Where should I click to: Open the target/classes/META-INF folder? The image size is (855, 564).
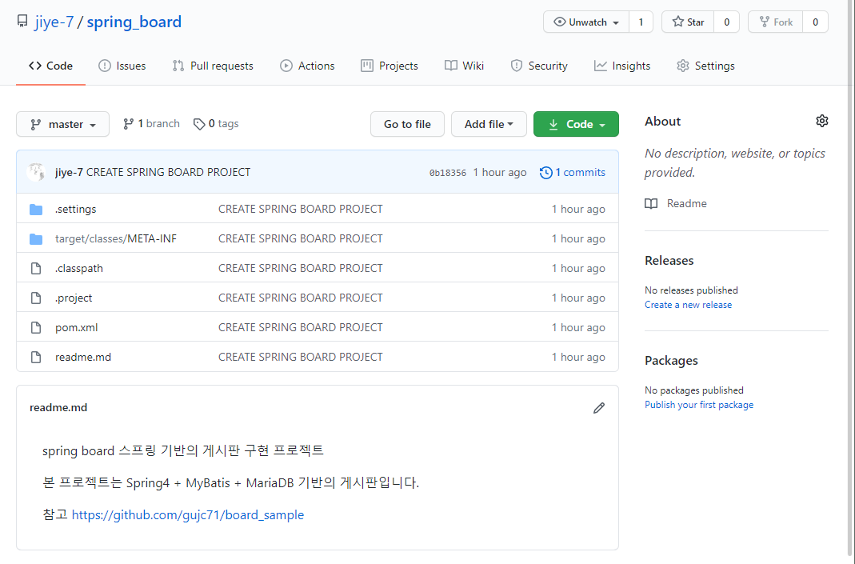pyautogui.click(x=116, y=238)
